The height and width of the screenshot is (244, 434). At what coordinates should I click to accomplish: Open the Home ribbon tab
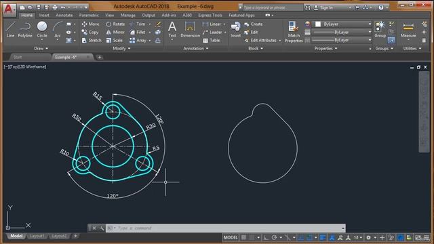pyautogui.click(x=27, y=15)
